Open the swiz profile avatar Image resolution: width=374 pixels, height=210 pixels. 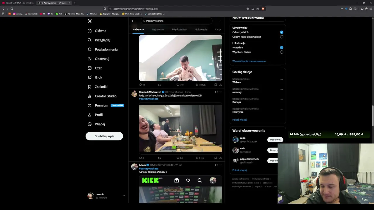click(236, 150)
